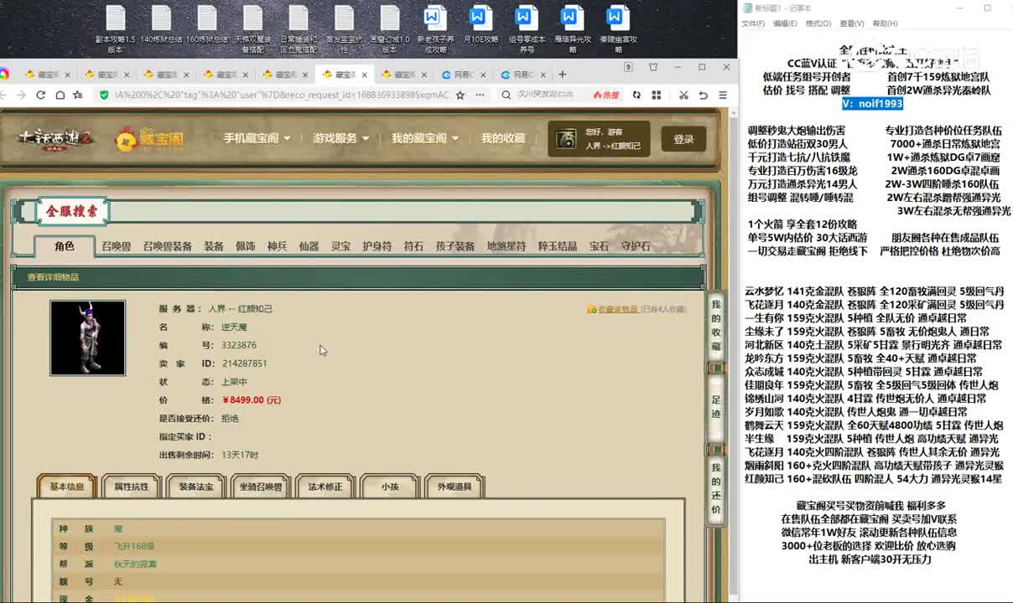Select the 粹玉结晶 category tab
This screenshot has width=1013, height=603.
[558, 246]
